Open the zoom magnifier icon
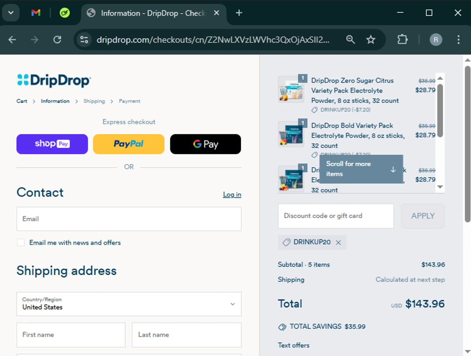The width and height of the screenshot is (471, 356). pos(350,40)
